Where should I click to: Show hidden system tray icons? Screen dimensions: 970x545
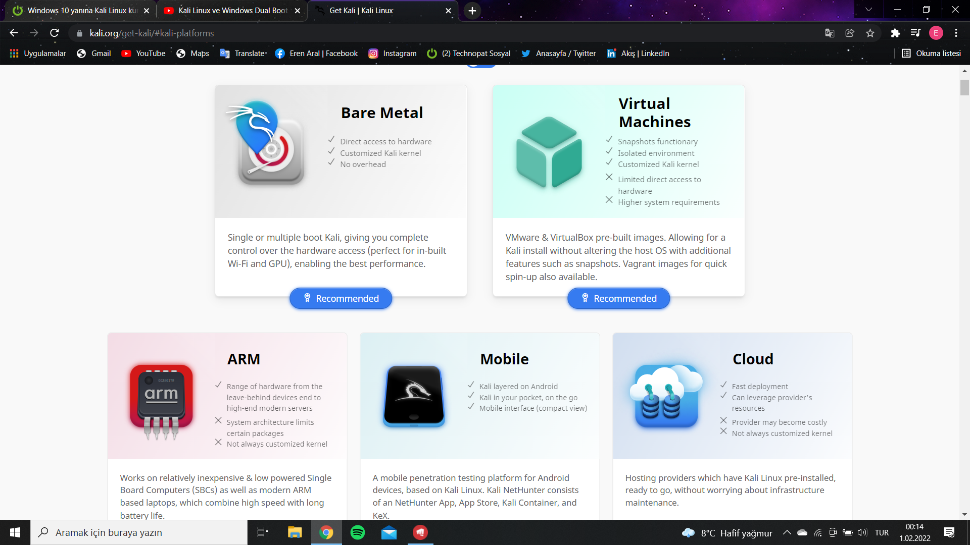(787, 532)
